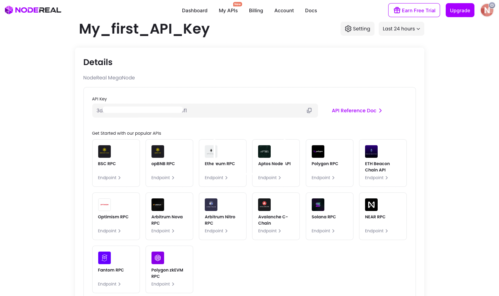Image resolution: width=499 pixels, height=296 pixels.
Task: Open the Account page
Action: pyautogui.click(x=284, y=10)
